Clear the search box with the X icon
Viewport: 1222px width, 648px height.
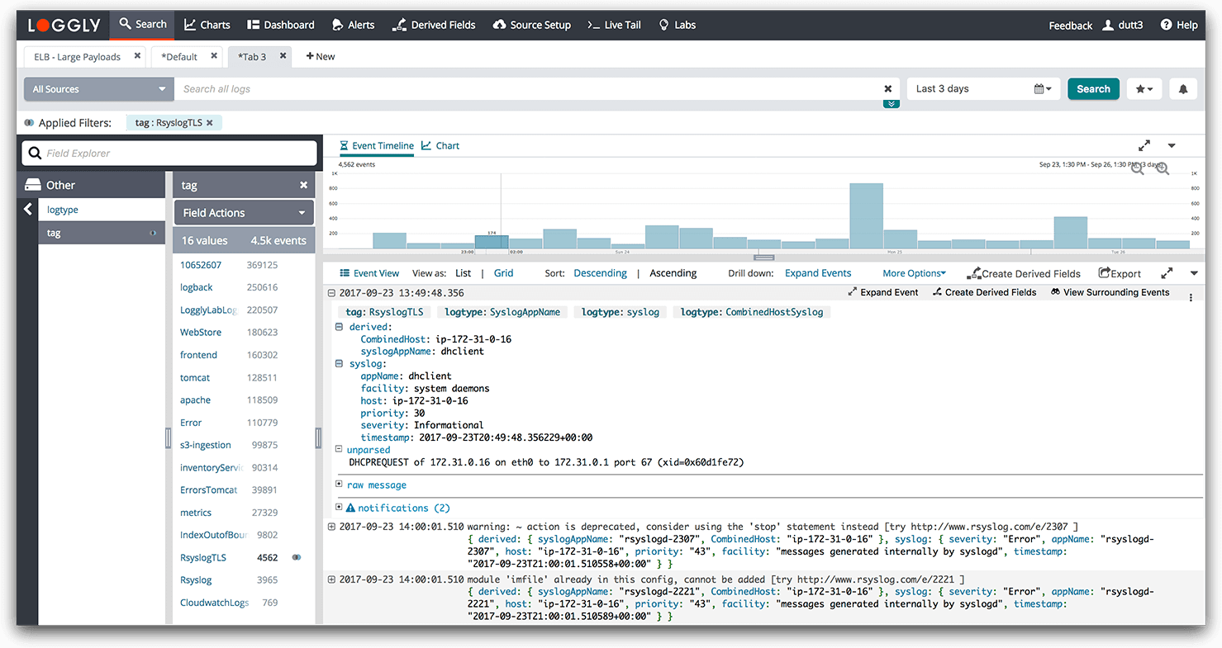888,89
